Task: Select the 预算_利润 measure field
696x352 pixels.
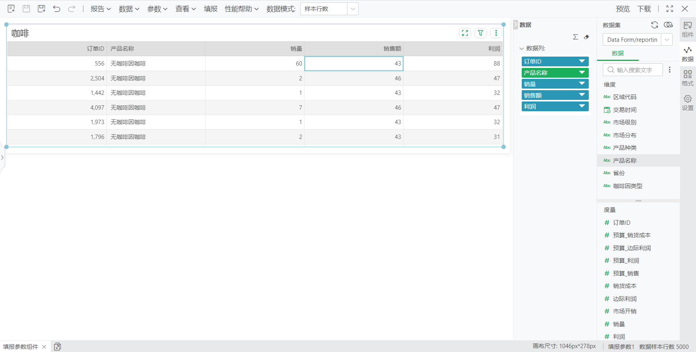Action: 638,260
